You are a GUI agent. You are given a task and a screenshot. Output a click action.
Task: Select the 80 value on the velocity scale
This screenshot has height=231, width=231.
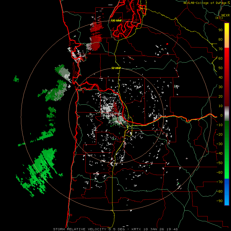coord(220,40)
